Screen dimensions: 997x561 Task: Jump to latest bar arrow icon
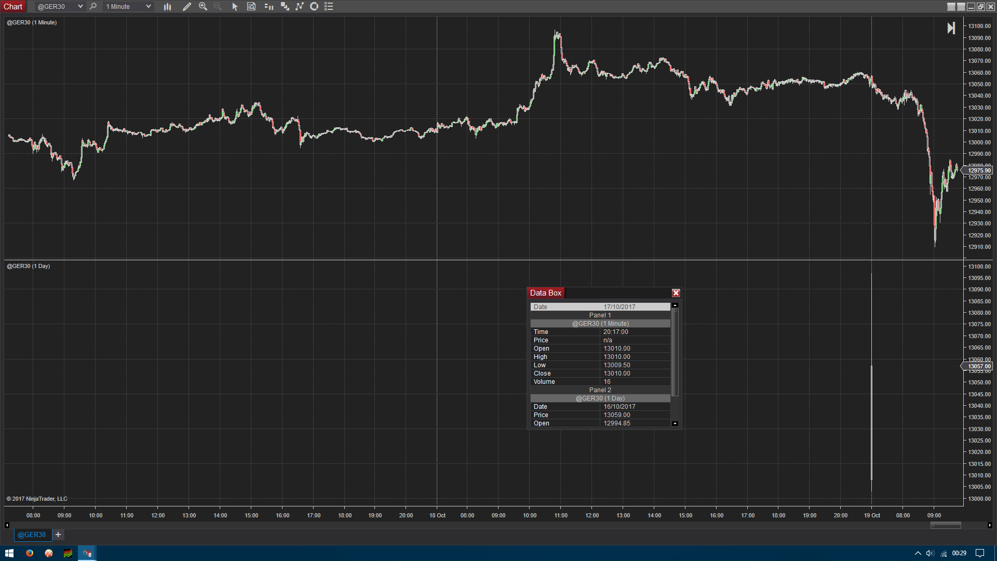click(x=951, y=28)
